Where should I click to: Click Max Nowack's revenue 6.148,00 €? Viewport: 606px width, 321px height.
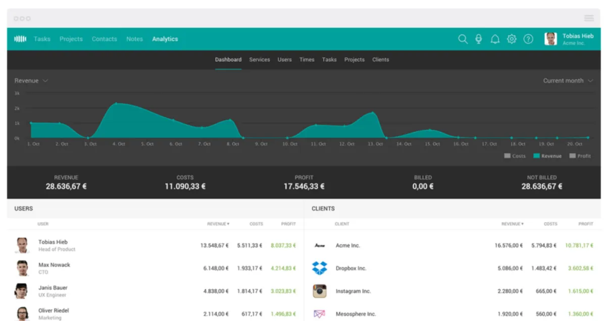click(x=216, y=269)
